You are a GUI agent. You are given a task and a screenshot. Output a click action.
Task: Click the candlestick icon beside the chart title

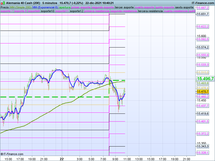pyautogui.click(x=3, y=3)
